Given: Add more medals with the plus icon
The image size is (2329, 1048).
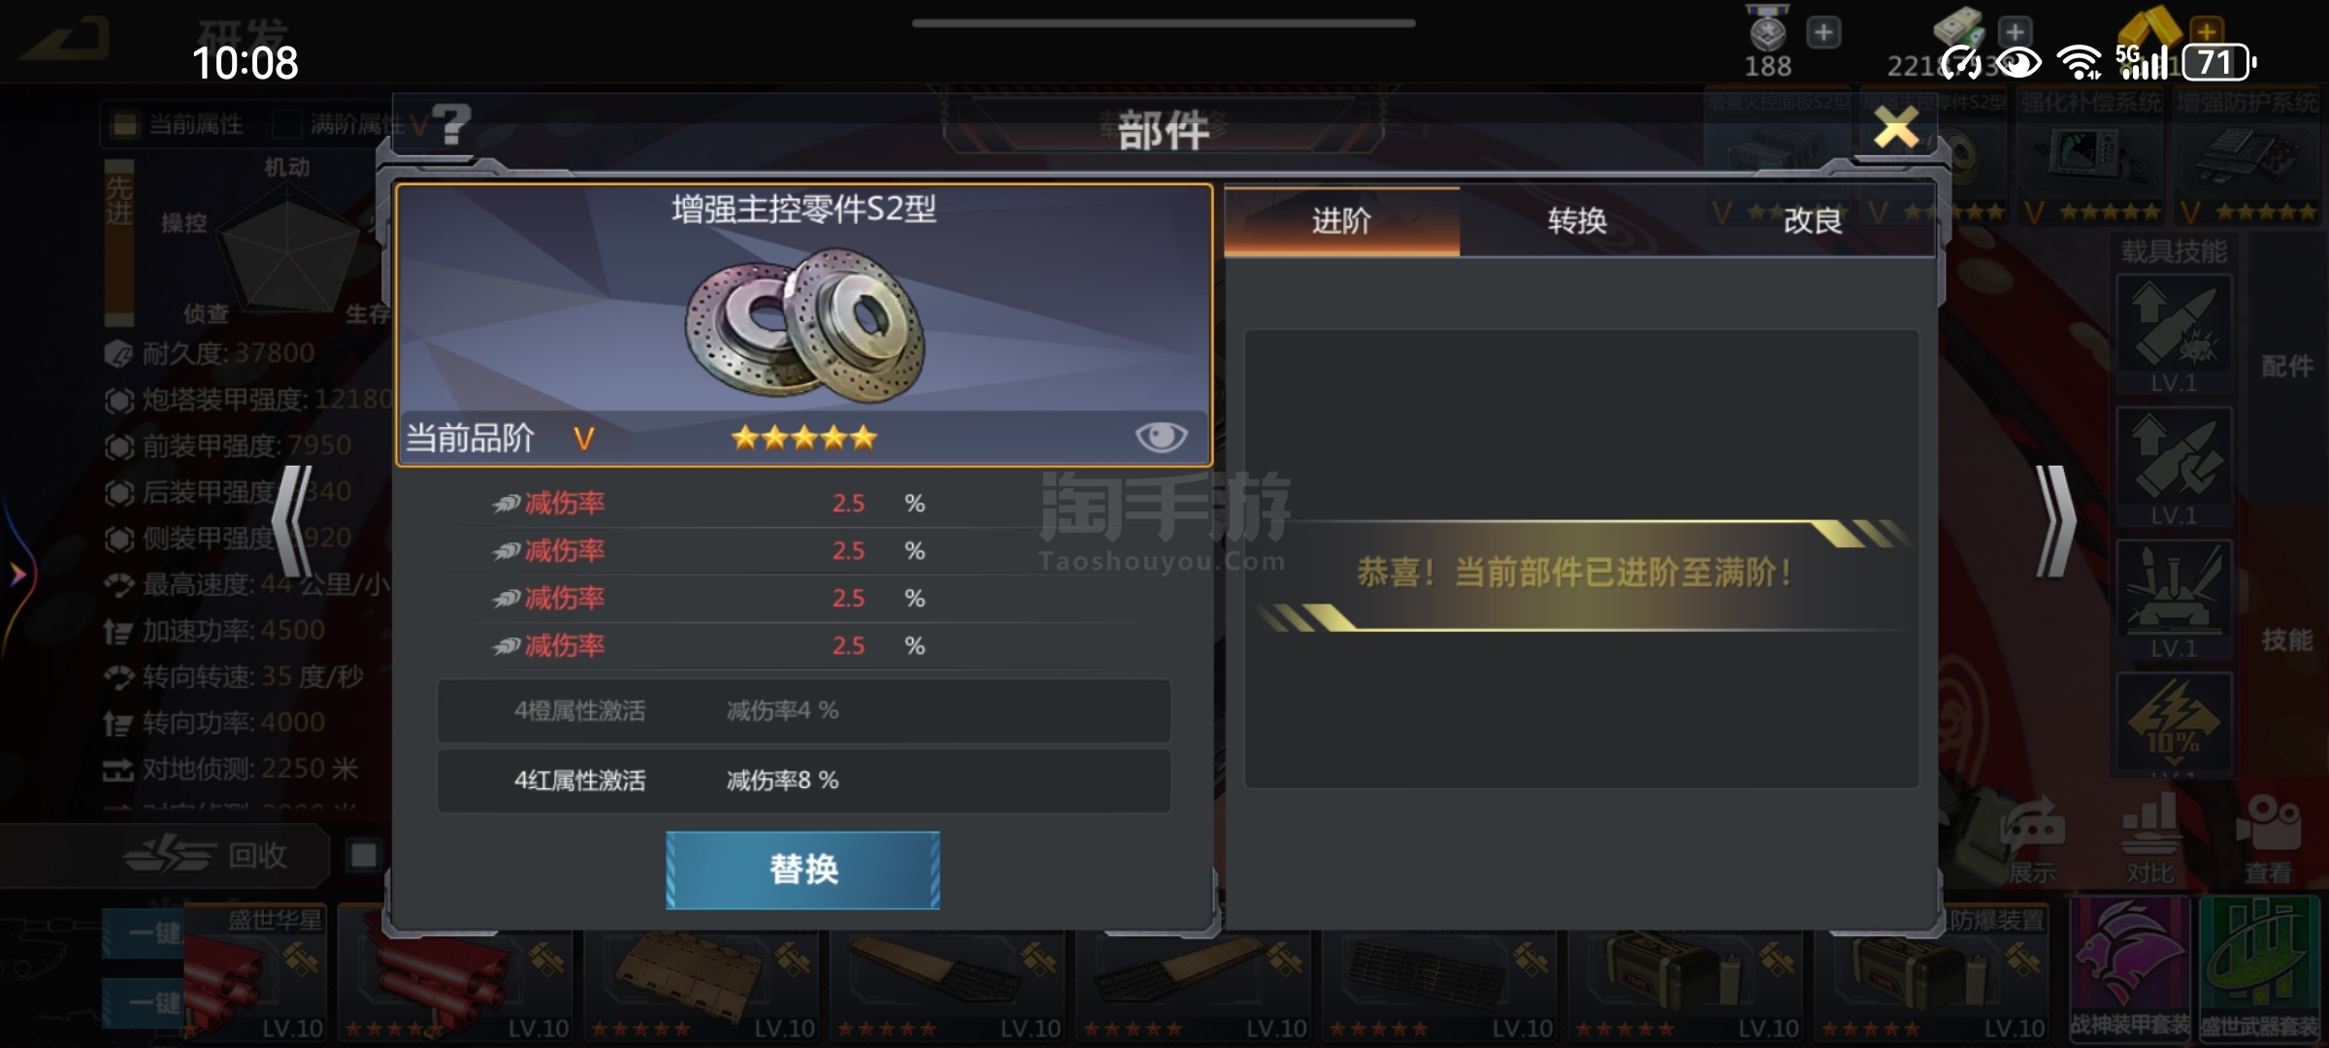Looking at the screenshot, I should [x=1823, y=33].
